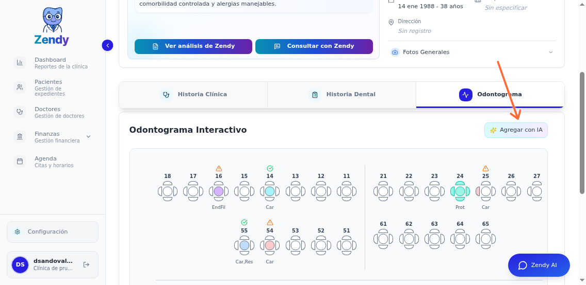This screenshot has width=586, height=285.
Task: Click the warning icon above tooth 16
Action: point(219,169)
